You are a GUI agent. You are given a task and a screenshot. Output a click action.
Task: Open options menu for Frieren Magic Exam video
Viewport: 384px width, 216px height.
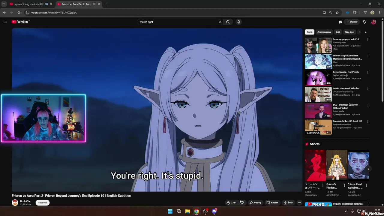coord(368,56)
